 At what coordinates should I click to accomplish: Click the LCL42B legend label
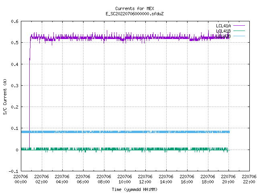pyautogui.click(x=223, y=36)
